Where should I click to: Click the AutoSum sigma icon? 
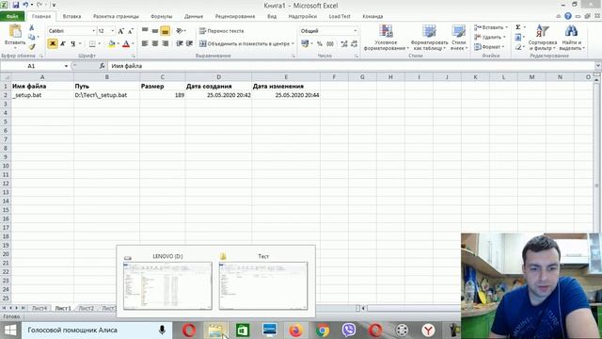(518, 27)
